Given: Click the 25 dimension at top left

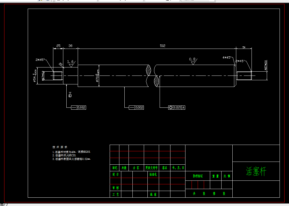Looking at the screenshot, I should click(x=58, y=46).
